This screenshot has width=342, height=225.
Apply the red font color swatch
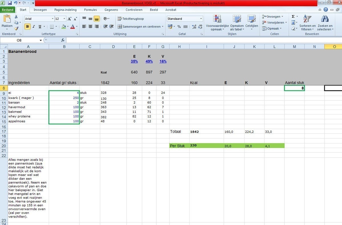(72, 27)
